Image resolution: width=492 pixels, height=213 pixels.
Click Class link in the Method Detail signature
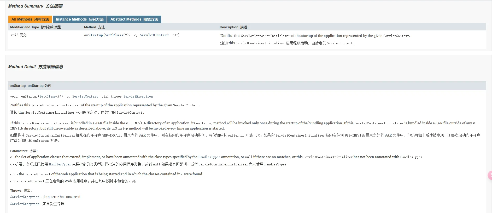[x=51, y=96]
